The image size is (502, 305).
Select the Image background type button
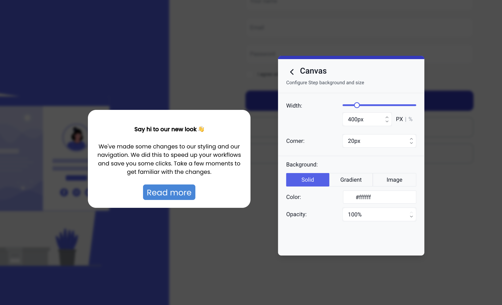click(x=395, y=180)
